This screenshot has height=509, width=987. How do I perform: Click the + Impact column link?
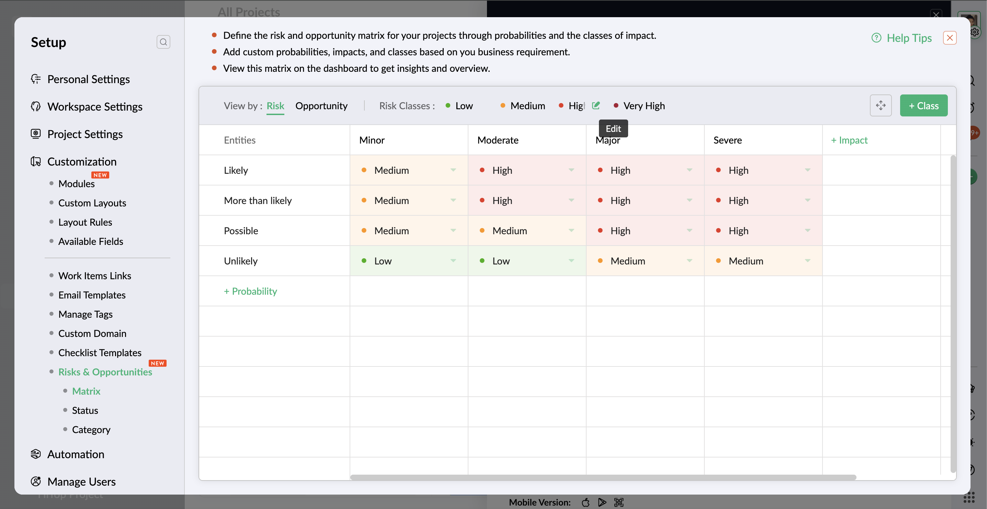point(849,140)
